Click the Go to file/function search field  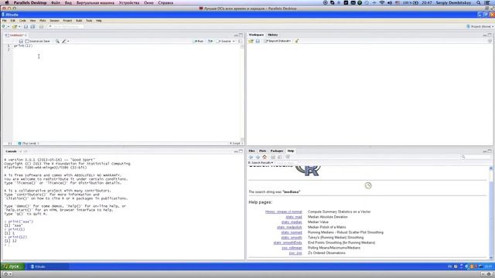pos(67,27)
